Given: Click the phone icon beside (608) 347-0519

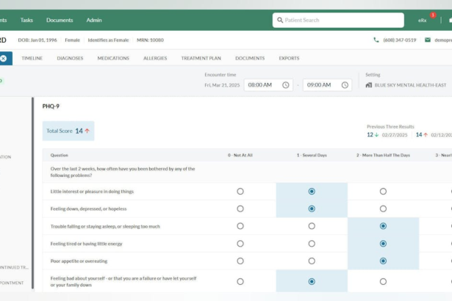Looking at the screenshot, I should [x=376, y=40].
